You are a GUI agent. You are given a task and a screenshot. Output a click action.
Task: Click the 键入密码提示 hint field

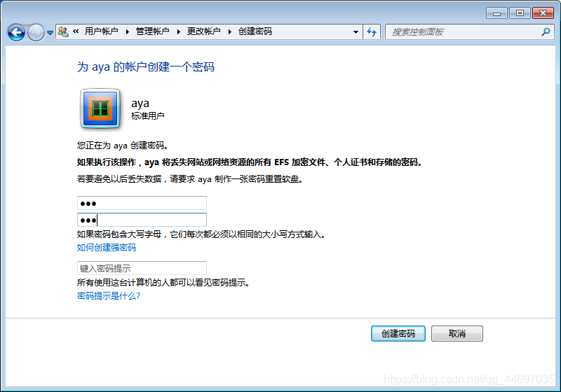click(142, 268)
